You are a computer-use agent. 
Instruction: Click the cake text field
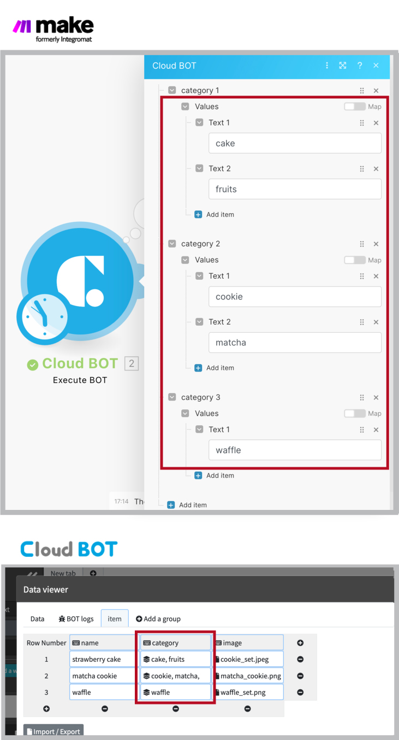(295, 144)
